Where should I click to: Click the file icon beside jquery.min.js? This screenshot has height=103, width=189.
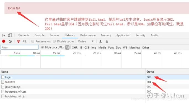(x=3, y=87)
